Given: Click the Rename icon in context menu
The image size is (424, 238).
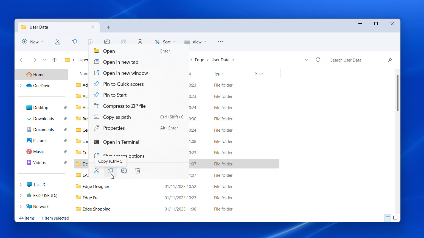Looking at the screenshot, I should point(124,171).
